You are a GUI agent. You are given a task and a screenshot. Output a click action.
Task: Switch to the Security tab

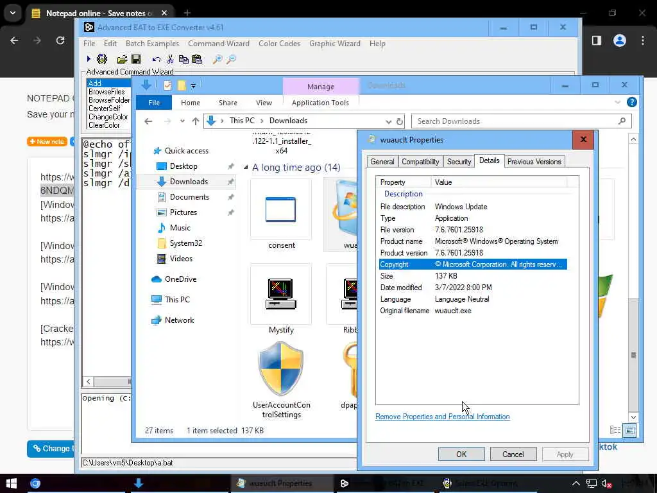(x=459, y=162)
